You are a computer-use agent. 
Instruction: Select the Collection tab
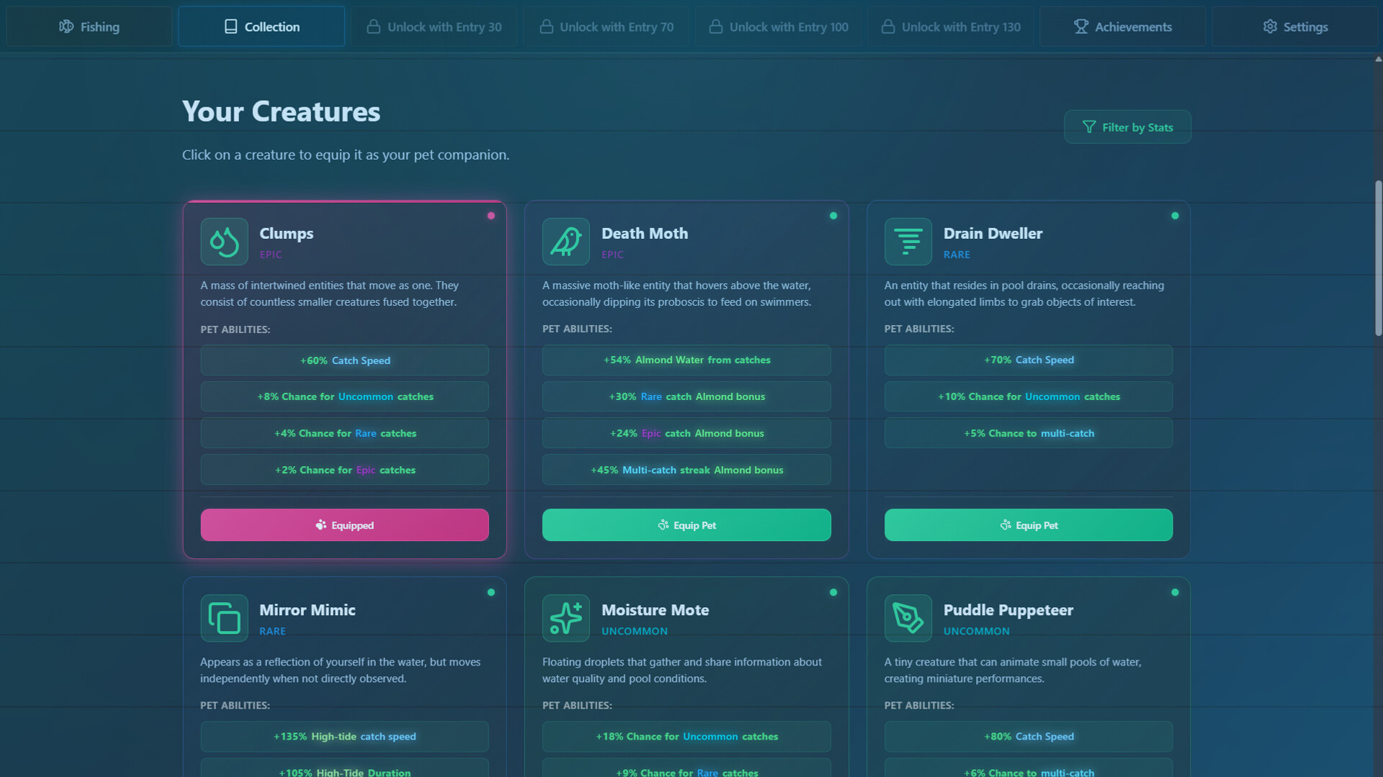[261, 27]
